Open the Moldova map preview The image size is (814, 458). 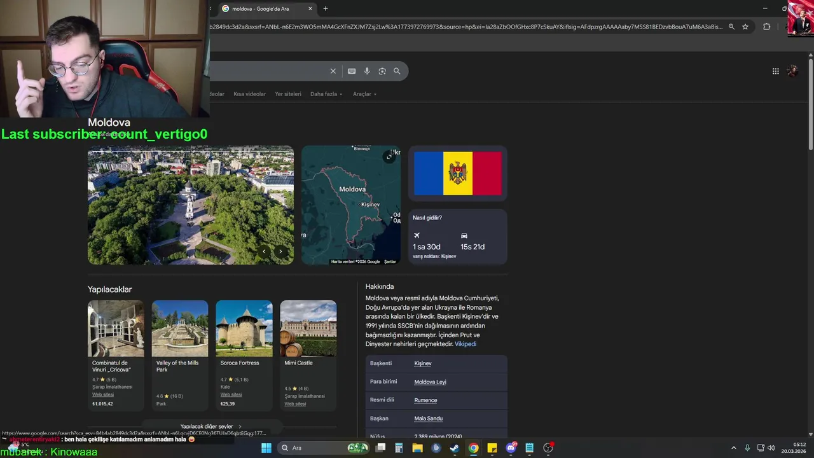point(351,205)
